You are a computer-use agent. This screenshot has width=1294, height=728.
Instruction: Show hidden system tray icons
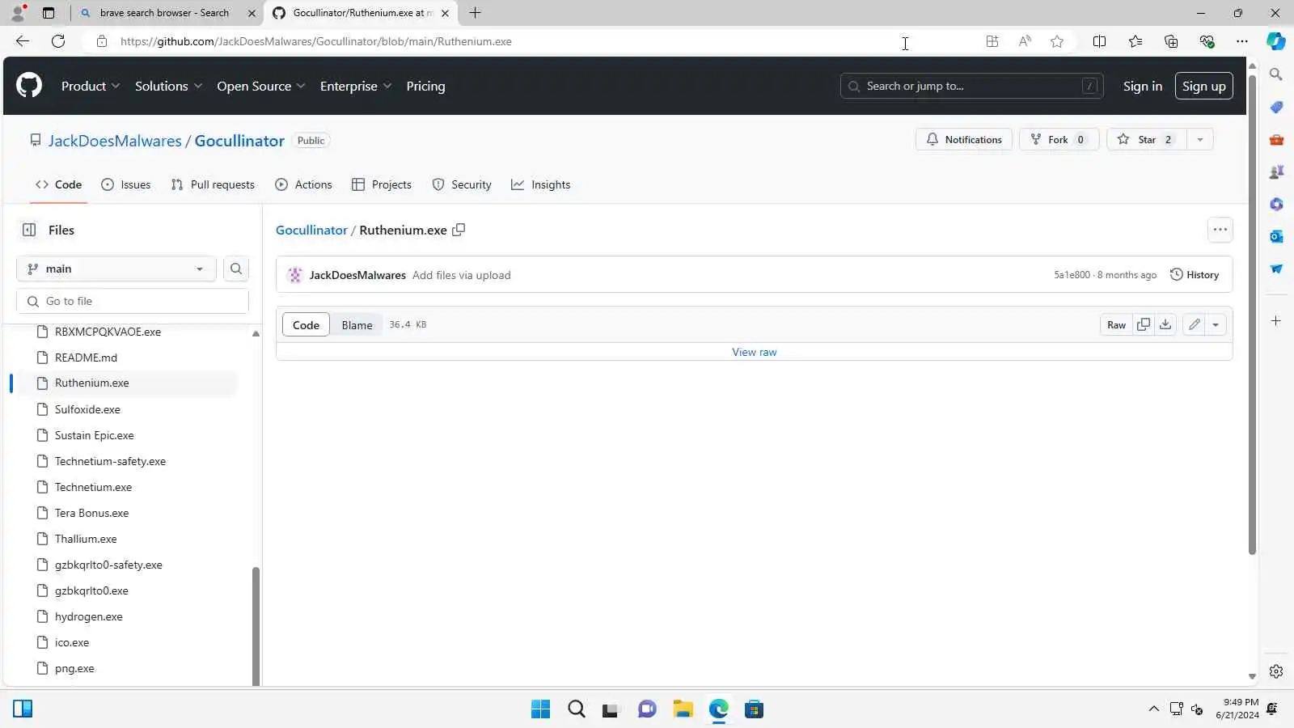(1154, 709)
